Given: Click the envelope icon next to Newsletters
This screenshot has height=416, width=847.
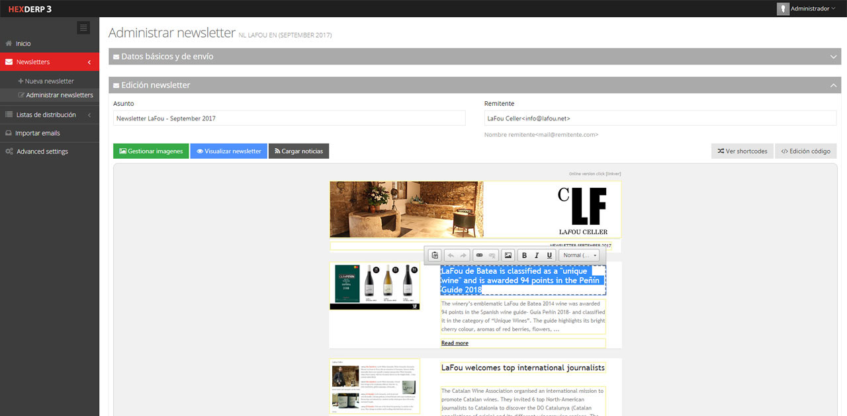Looking at the screenshot, I should pyautogui.click(x=9, y=62).
